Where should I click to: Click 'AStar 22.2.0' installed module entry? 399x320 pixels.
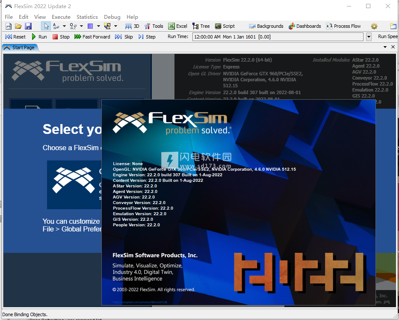point(365,60)
